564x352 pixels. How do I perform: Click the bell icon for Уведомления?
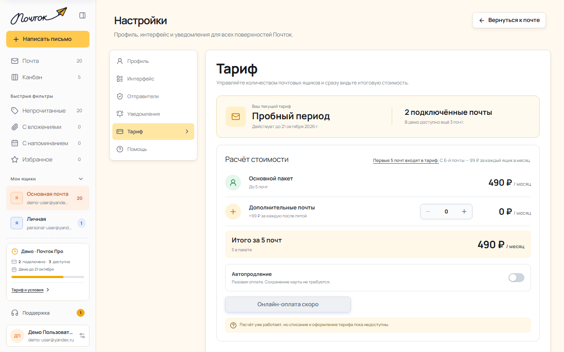pyautogui.click(x=120, y=114)
